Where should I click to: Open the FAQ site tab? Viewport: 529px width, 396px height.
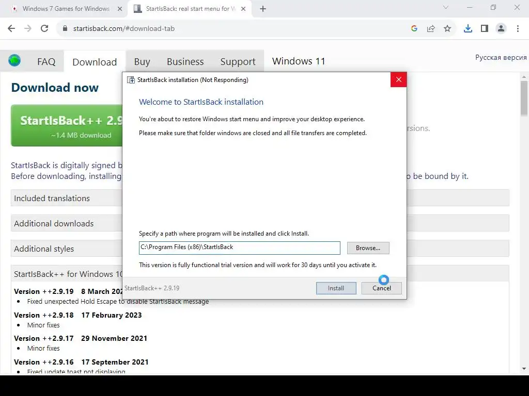(x=46, y=62)
